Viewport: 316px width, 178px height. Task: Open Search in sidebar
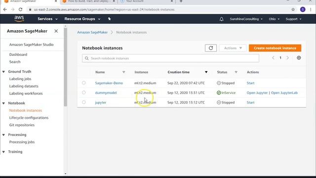(15, 62)
